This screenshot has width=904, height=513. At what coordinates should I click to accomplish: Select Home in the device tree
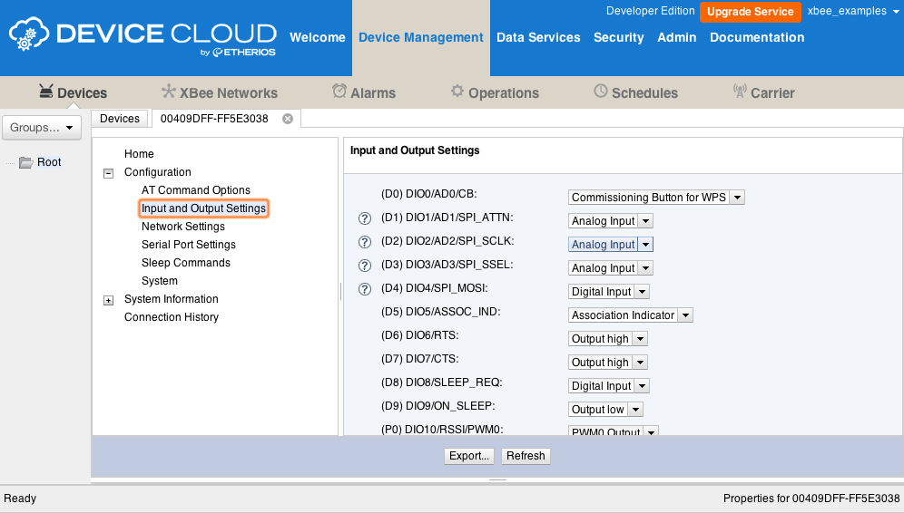coord(139,154)
